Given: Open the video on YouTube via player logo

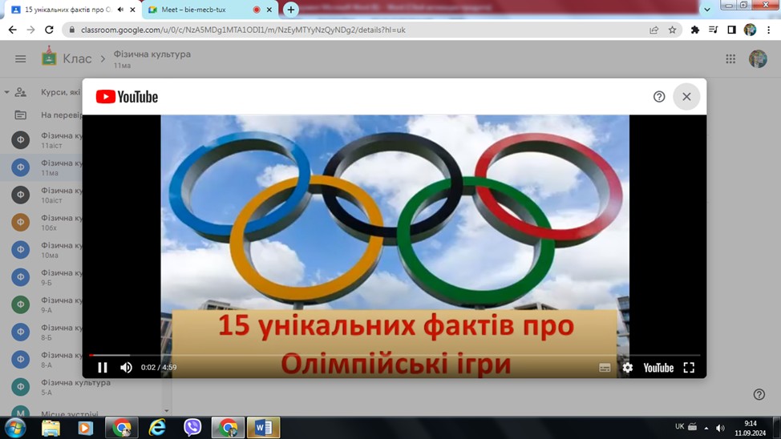Looking at the screenshot, I should (x=658, y=368).
